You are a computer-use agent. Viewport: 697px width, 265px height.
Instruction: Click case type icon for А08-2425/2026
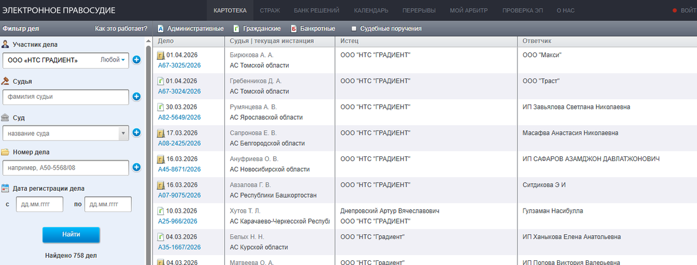pyautogui.click(x=161, y=133)
